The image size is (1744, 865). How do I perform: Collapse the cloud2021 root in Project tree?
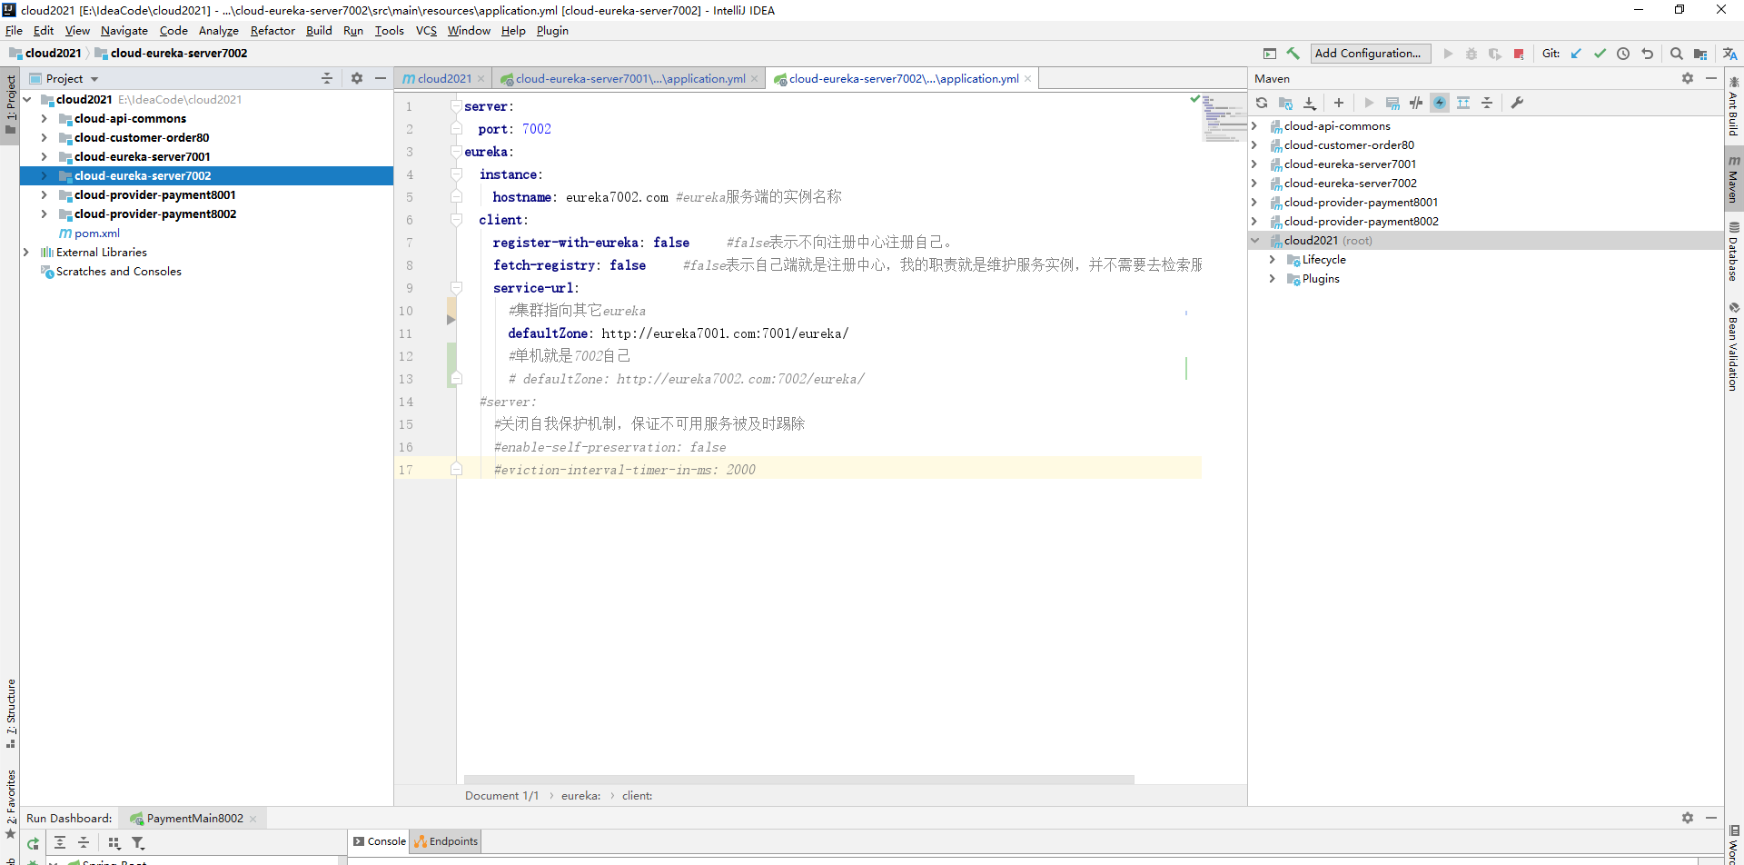coord(27,100)
